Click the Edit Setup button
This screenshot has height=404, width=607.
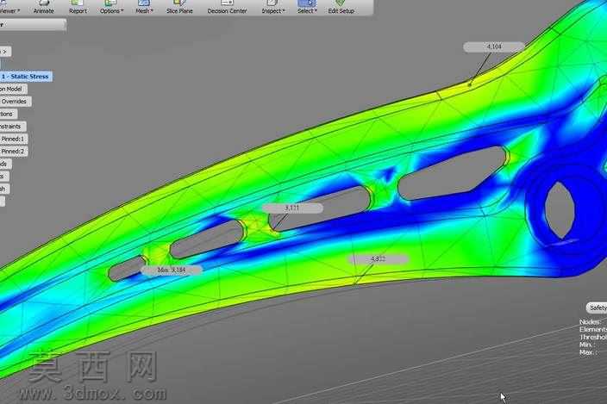(341, 7)
